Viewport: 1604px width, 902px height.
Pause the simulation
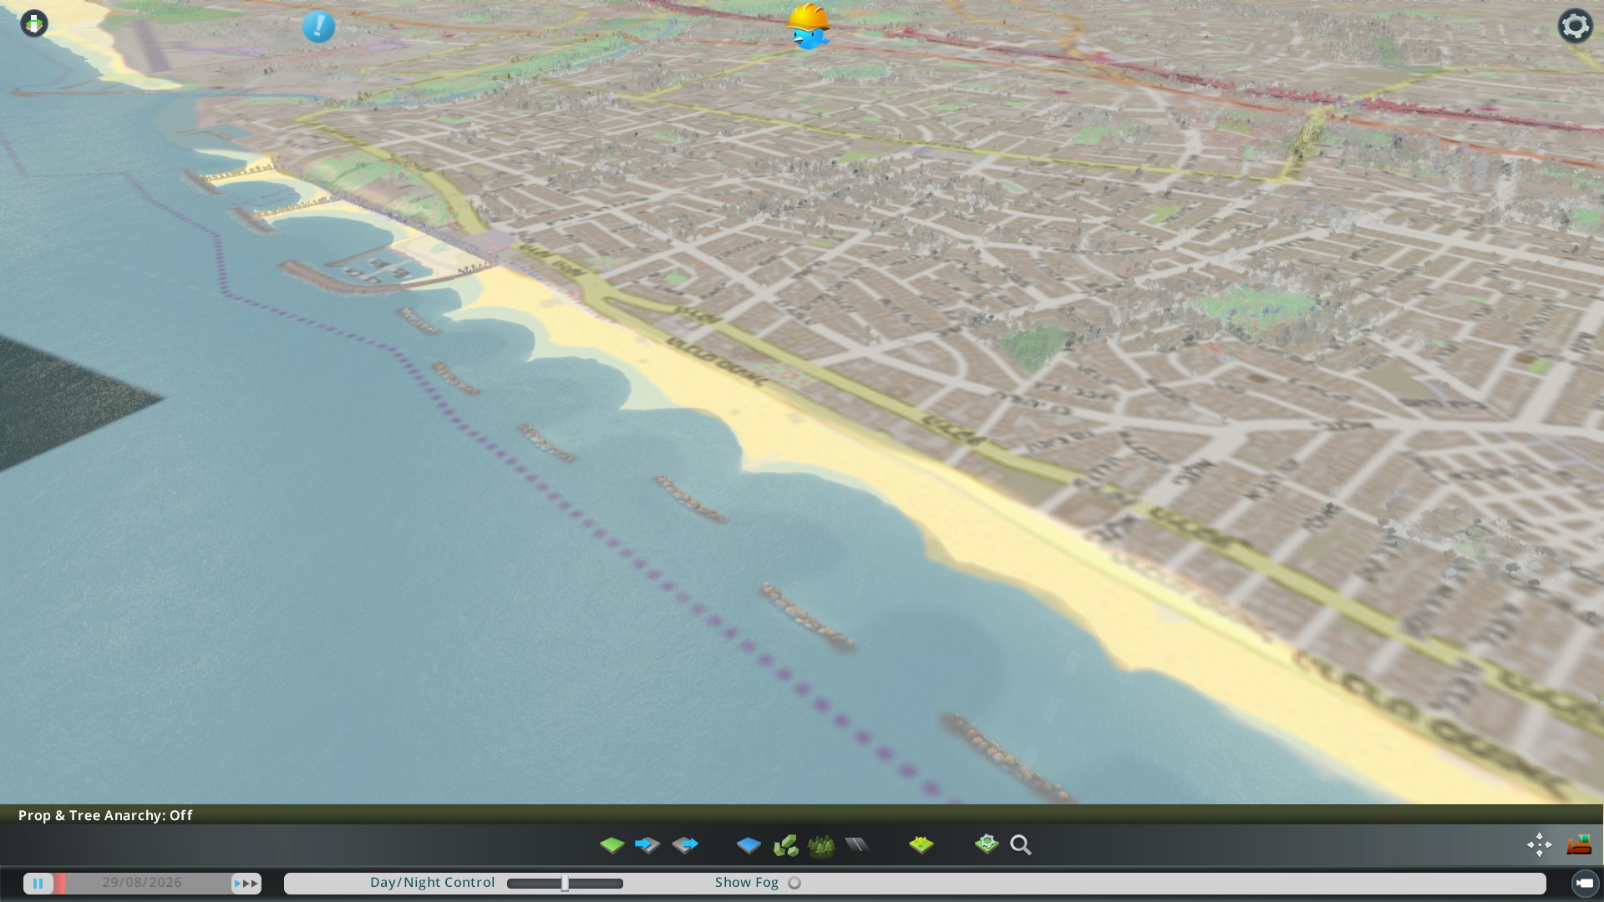pos(38,883)
